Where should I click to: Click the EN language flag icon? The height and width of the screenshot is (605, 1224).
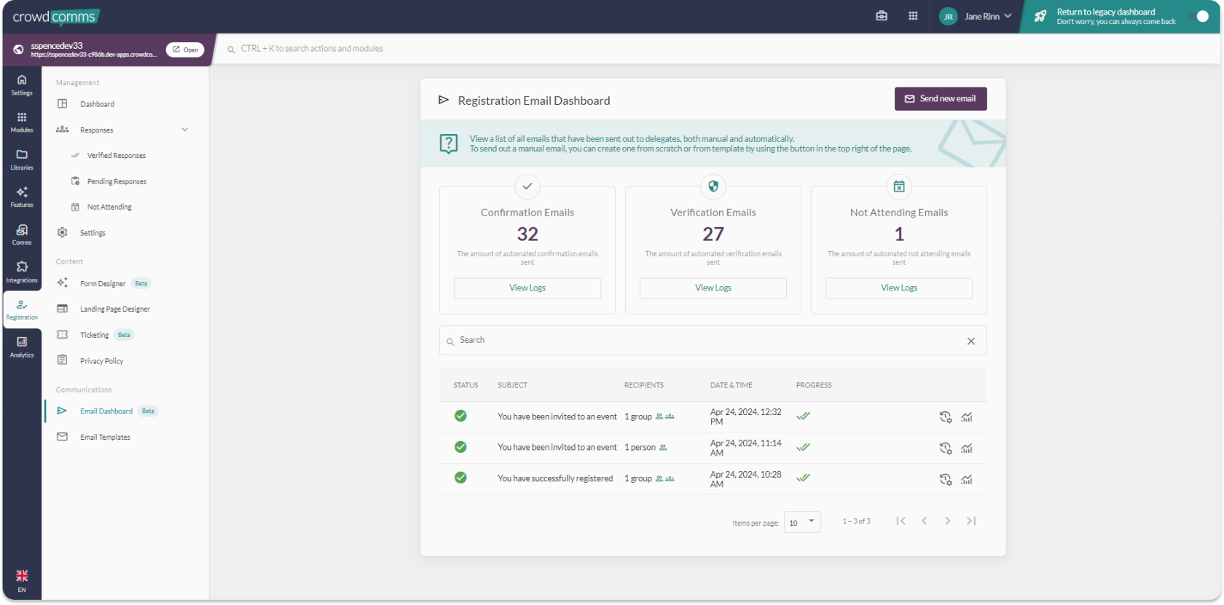point(22,577)
